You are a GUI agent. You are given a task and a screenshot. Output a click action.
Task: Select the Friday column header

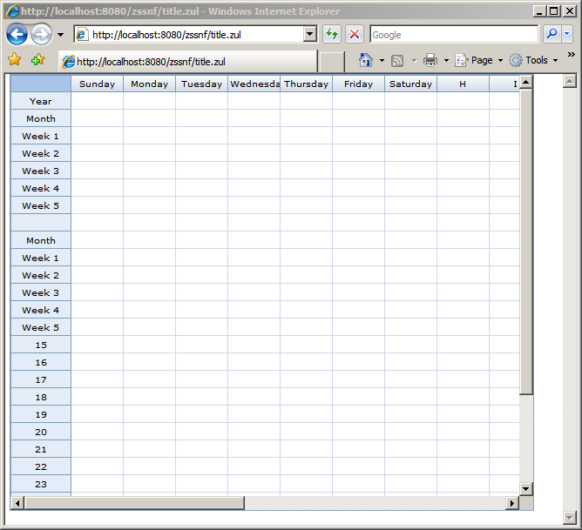point(359,84)
